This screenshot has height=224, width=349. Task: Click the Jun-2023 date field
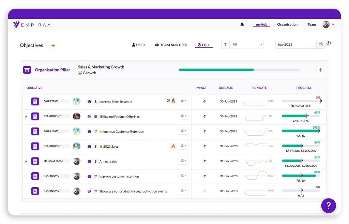(x=296, y=44)
